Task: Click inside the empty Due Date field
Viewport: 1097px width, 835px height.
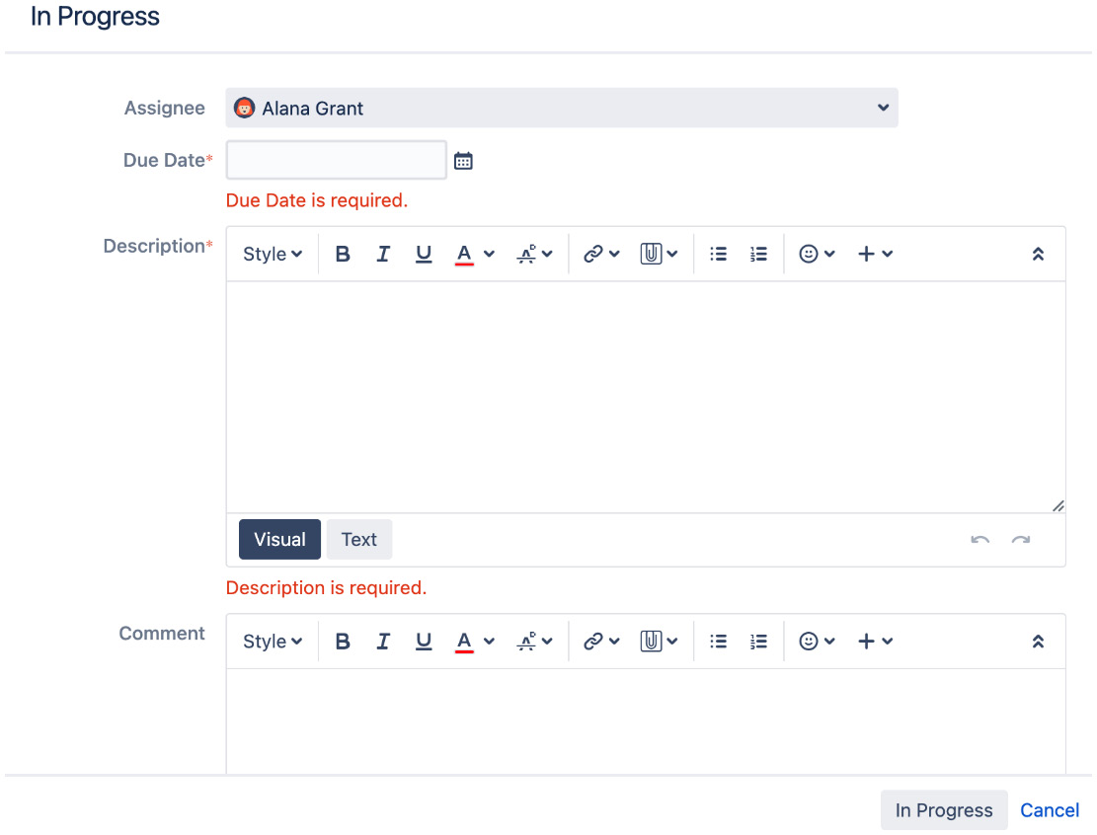Action: click(336, 159)
